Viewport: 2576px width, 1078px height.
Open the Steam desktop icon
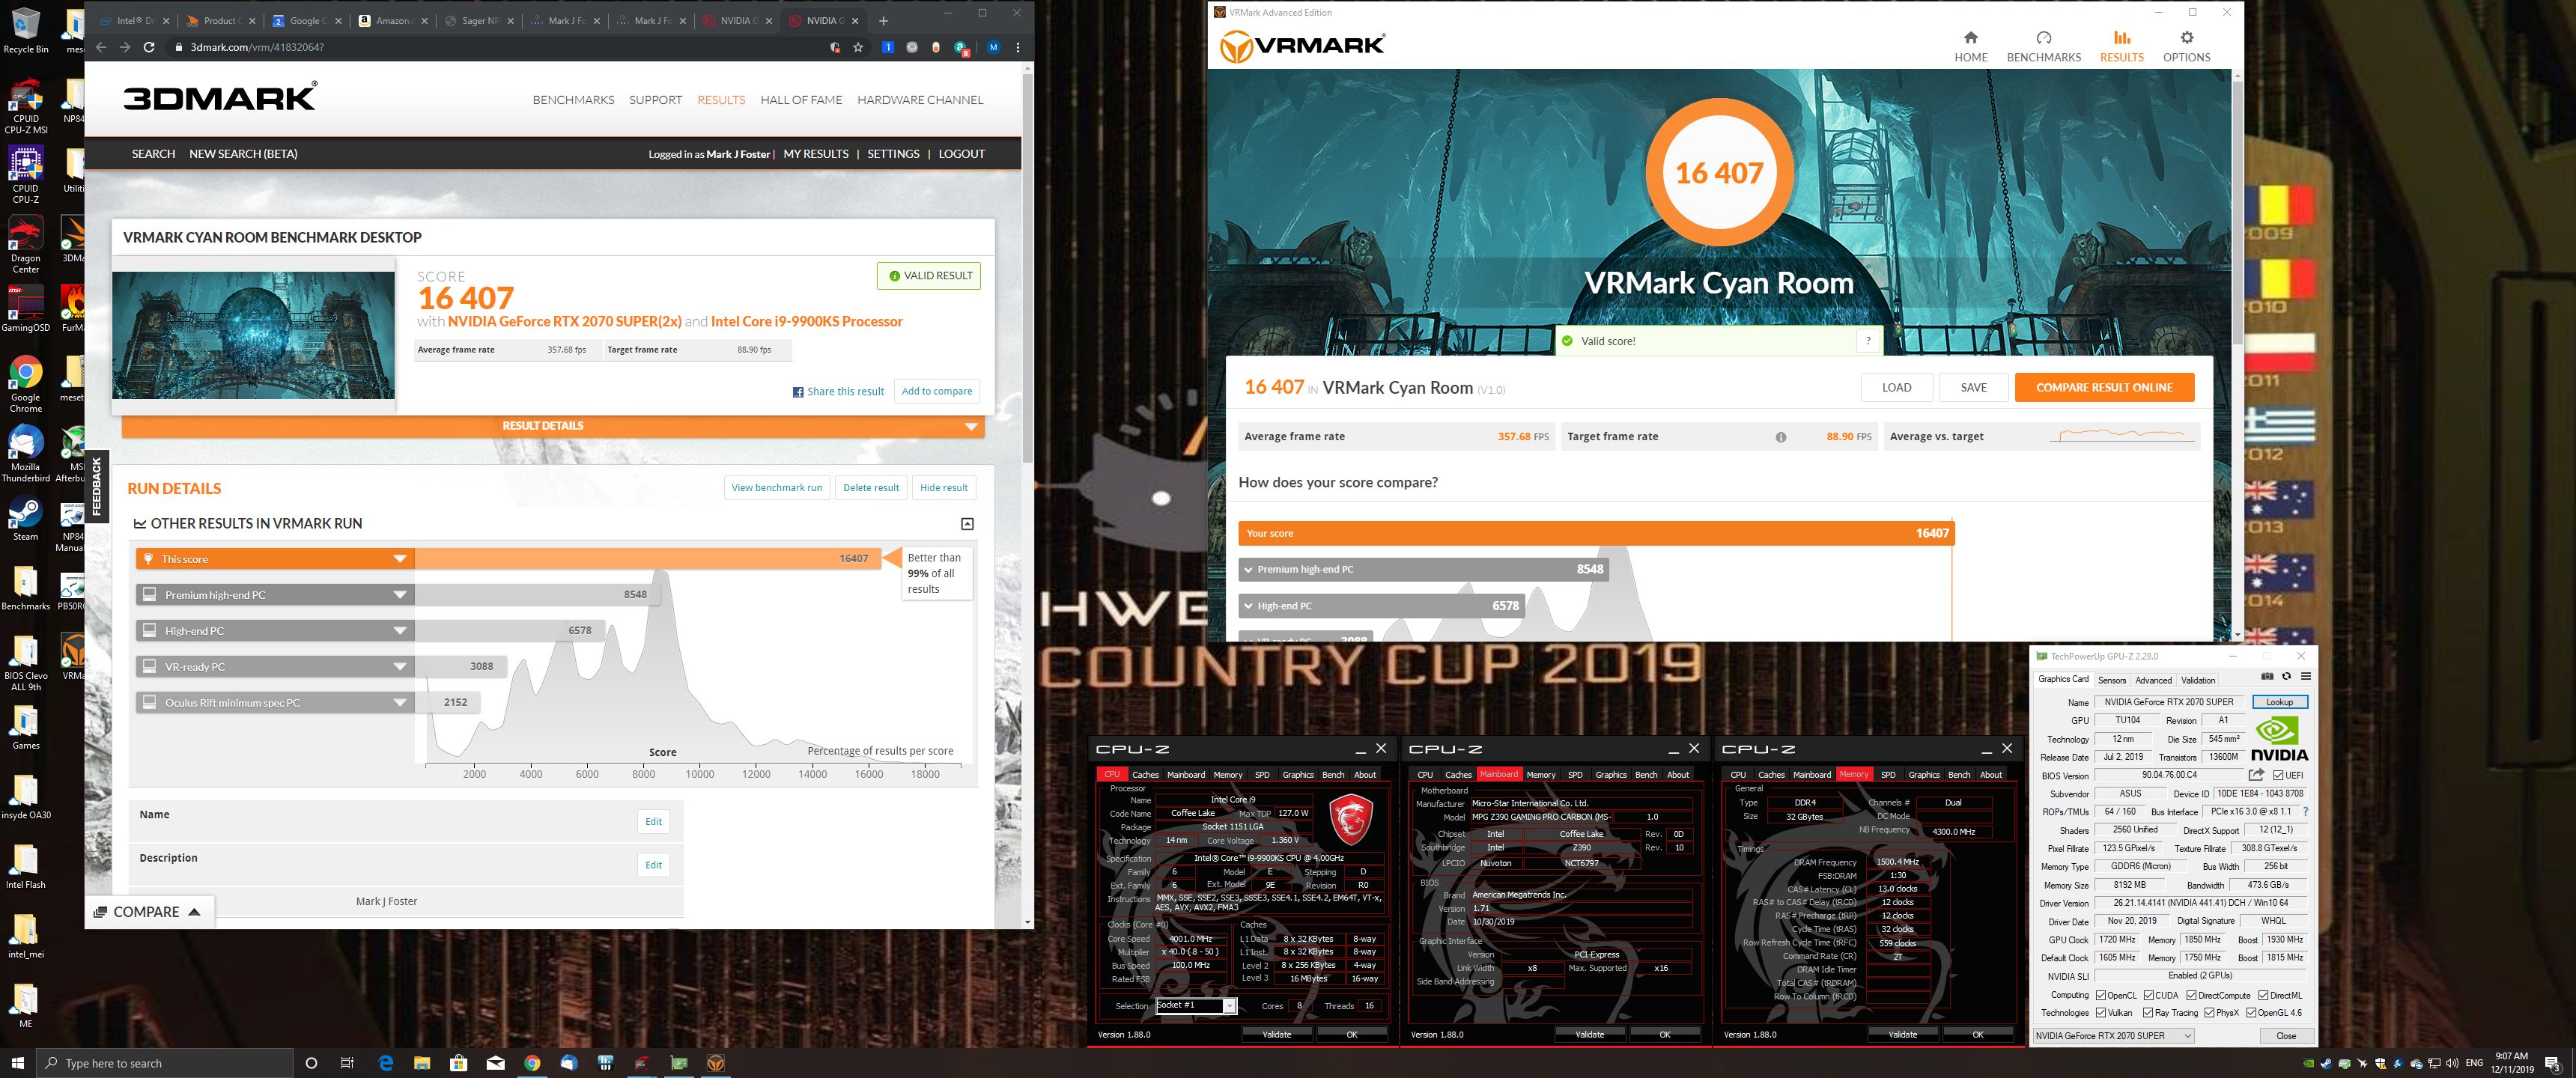click(25, 520)
